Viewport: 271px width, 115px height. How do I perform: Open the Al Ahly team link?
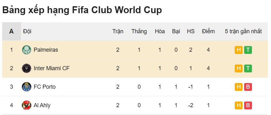coord(42,105)
